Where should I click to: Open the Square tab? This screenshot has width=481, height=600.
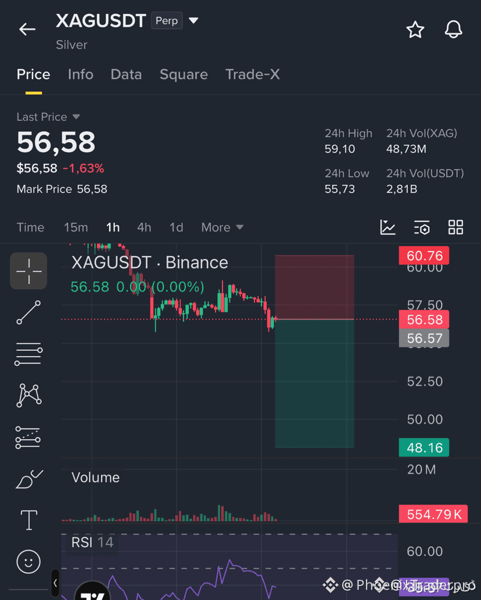coord(184,74)
